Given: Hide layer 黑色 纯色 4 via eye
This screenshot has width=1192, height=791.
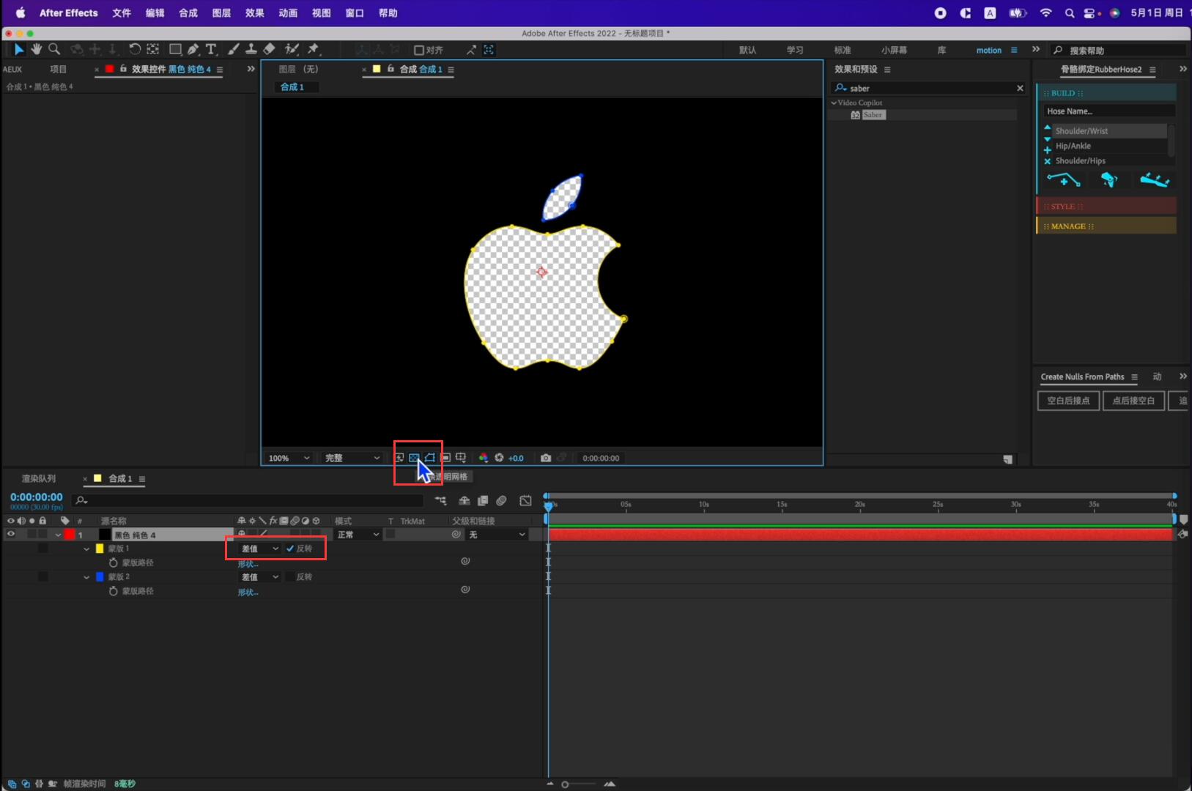Looking at the screenshot, I should tap(11, 535).
